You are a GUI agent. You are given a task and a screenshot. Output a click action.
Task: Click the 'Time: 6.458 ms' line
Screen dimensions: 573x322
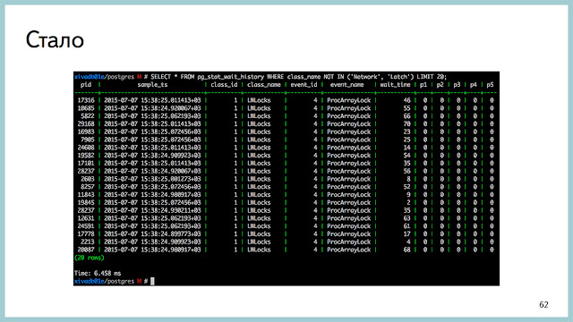[98, 273]
